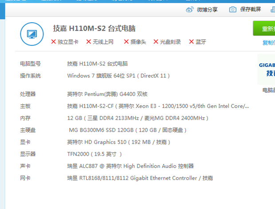Click the 瑞昱 ALC887 audio value
Screen dimensions: 275x209
130,166
